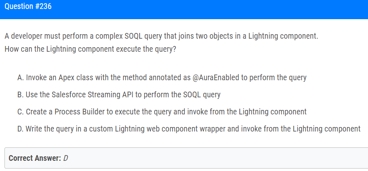Click the '@AuraEnabled' word in option A

[216, 77]
